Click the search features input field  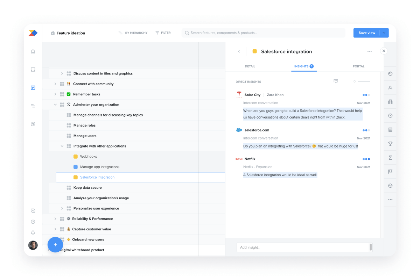click(263, 33)
